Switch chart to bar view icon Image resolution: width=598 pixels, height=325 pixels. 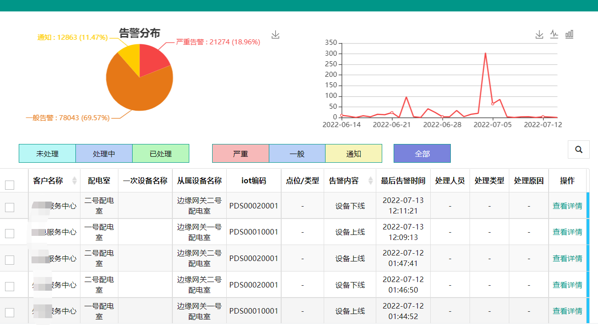[569, 34]
